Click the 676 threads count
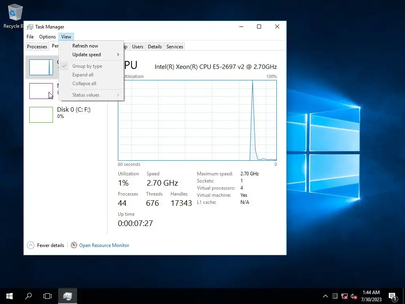 tap(152, 203)
